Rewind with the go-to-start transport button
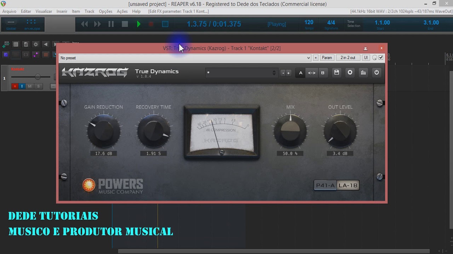 [x=84, y=24]
